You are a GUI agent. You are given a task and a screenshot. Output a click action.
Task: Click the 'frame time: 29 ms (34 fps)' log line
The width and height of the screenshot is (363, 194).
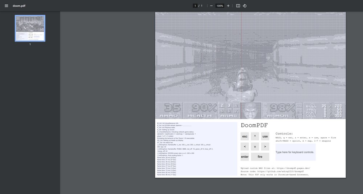pos(167,158)
